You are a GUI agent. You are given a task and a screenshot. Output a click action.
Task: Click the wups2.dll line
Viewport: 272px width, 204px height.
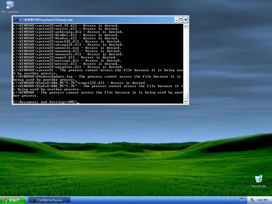point(65,57)
